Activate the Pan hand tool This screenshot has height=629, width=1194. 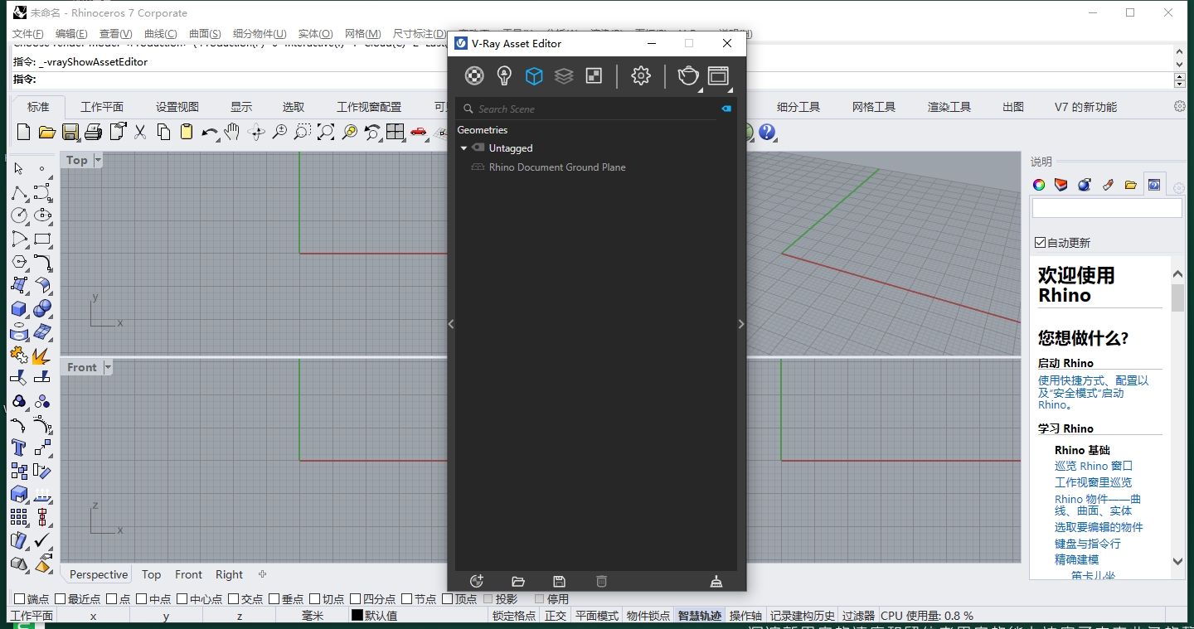click(232, 132)
